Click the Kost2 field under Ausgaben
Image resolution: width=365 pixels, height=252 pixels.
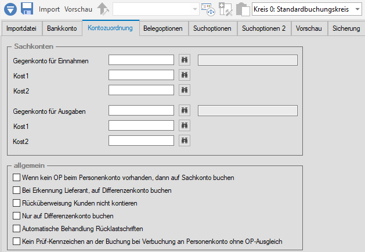point(141,141)
